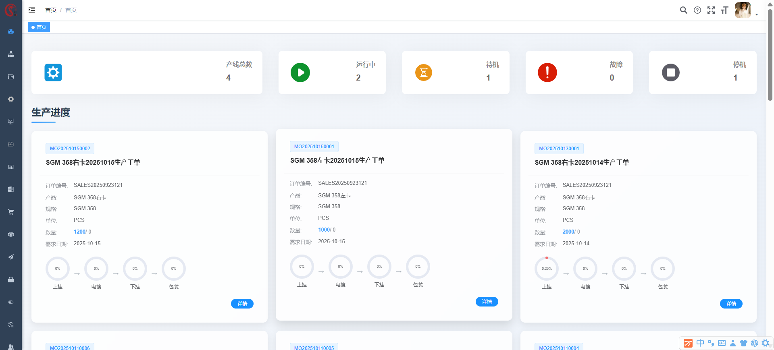
Task: Click the first 首页 breadcrumb
Action: pos(51,10)
